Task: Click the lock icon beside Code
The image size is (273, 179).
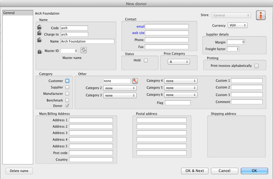Action: pyautogui.click(x=40, y=28)
